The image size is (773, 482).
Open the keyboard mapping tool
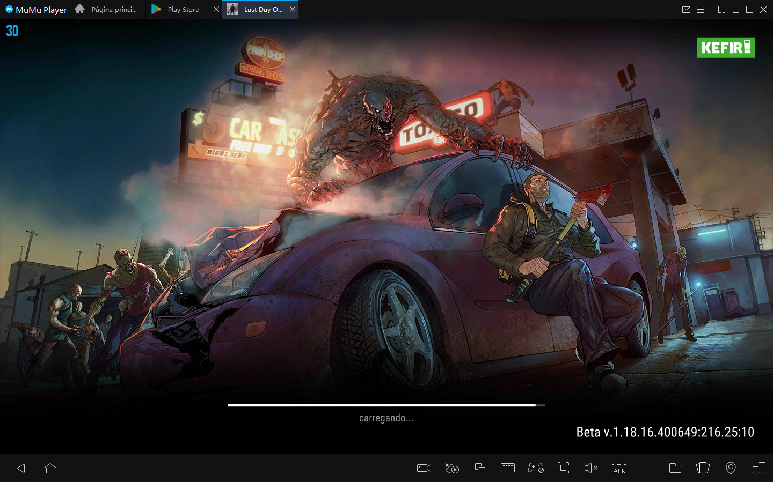pyautogui.click(x=508, y=468)
